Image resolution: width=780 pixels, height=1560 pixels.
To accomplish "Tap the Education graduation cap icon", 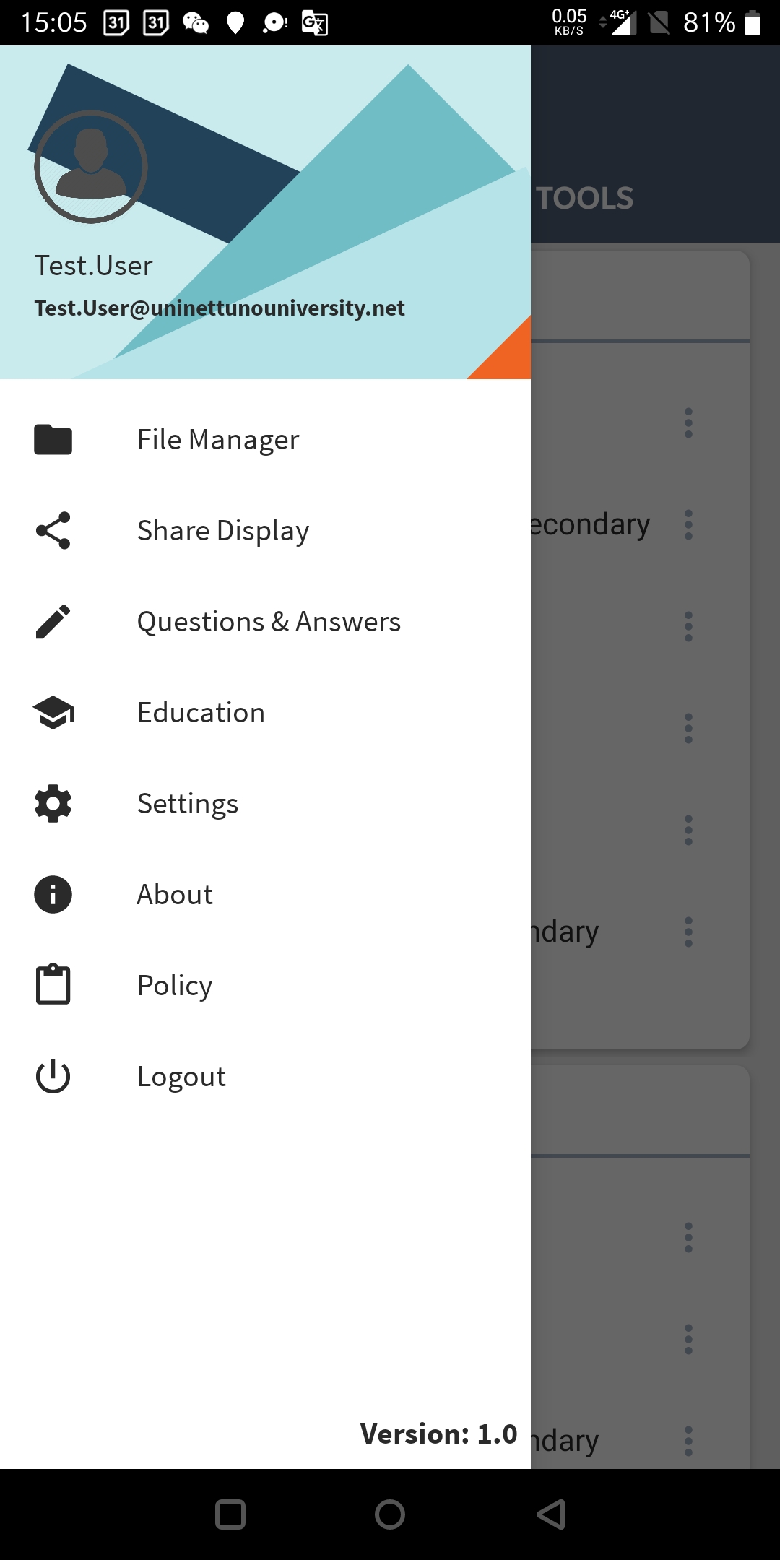I will click(x=53, y=712).
